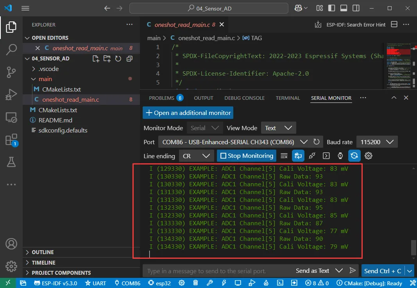Open the Baud rate dropdown
The image size is (417, 288).
pyautogui.click(x=377, y=142)
